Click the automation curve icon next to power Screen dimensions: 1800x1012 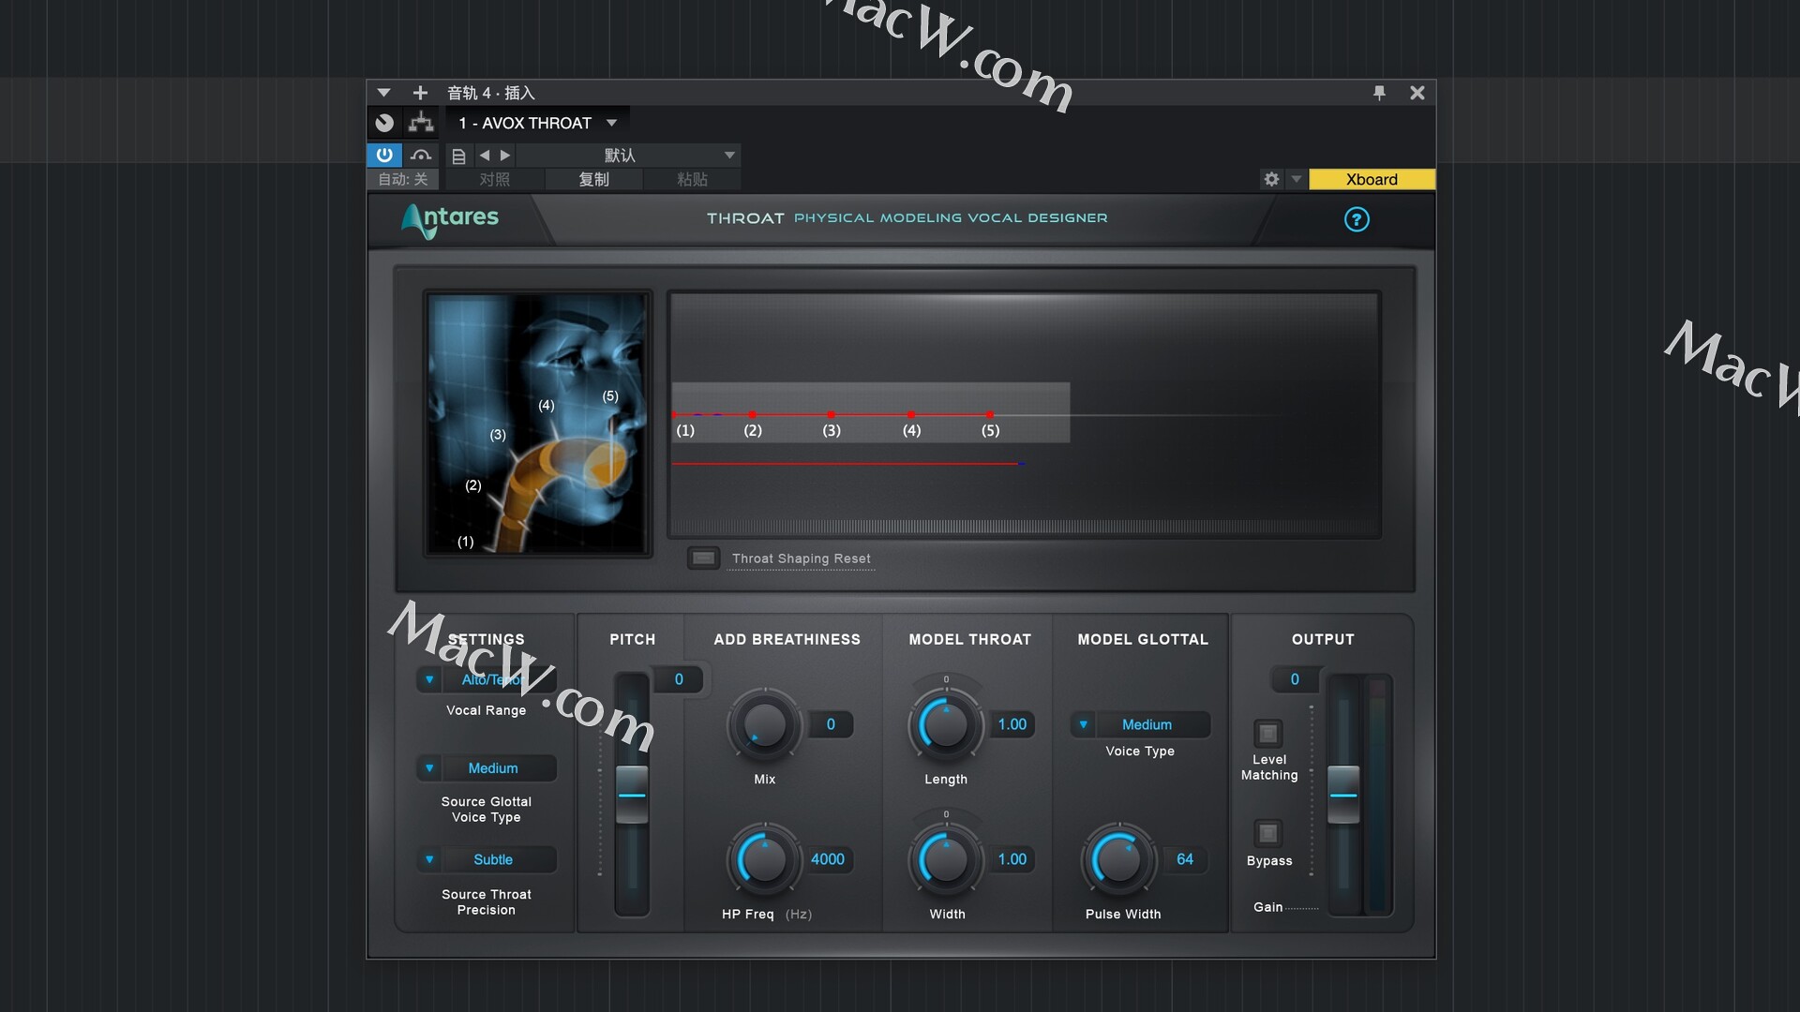(x=421, y=155)
